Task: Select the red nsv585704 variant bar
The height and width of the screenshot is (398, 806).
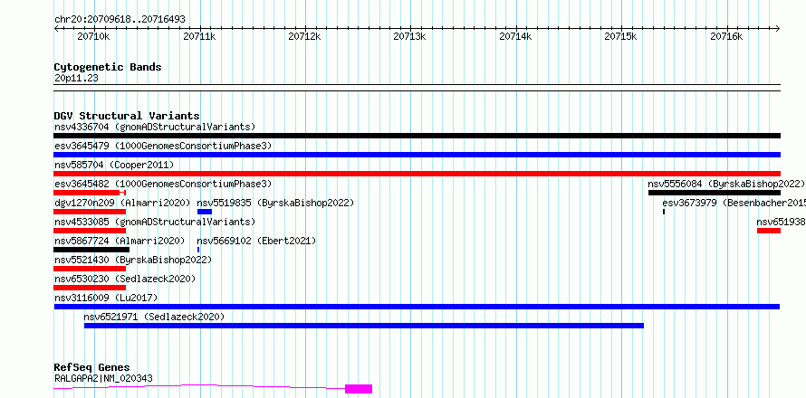Action: tap(417, 174)
